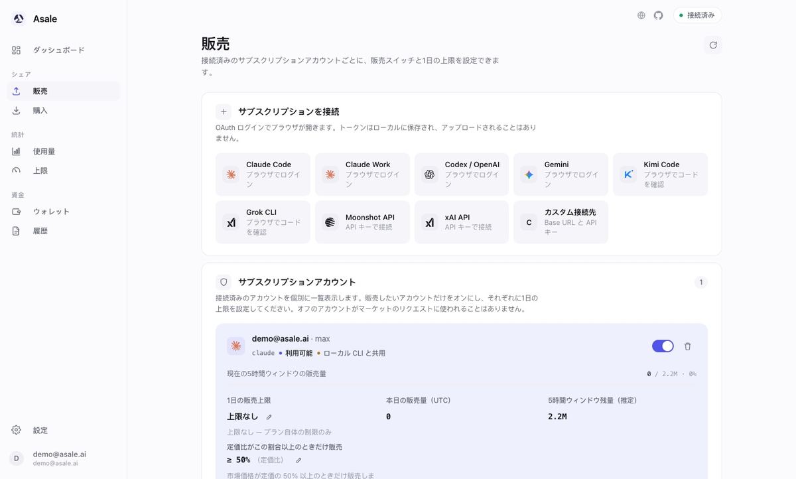Click the Claude Work starburst icon
Screen dimensions: 796x479
click(330, 174)
